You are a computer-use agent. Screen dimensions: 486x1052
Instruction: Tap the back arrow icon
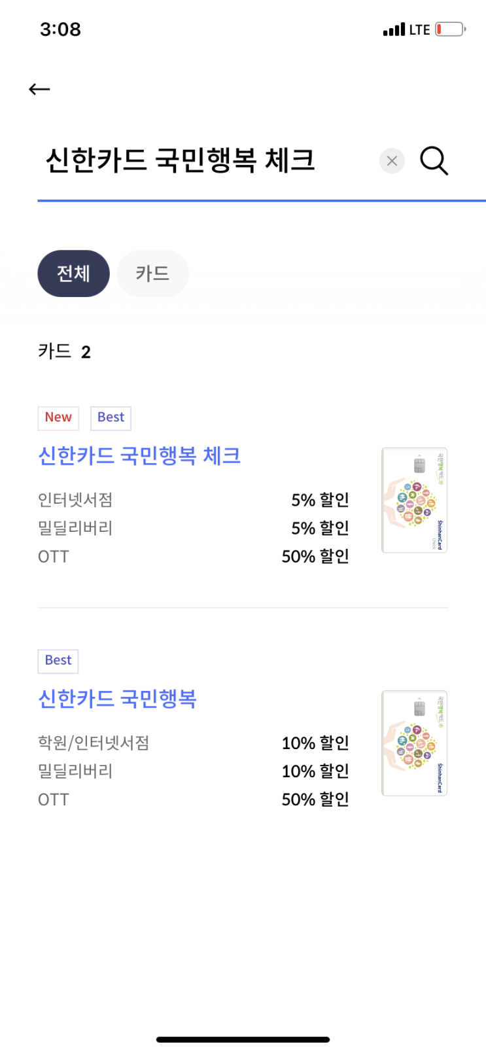[x=40, y=90]
